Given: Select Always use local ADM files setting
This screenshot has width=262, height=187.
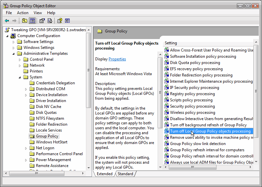Looking at the screenshot, I should click(x=211, y=162).
